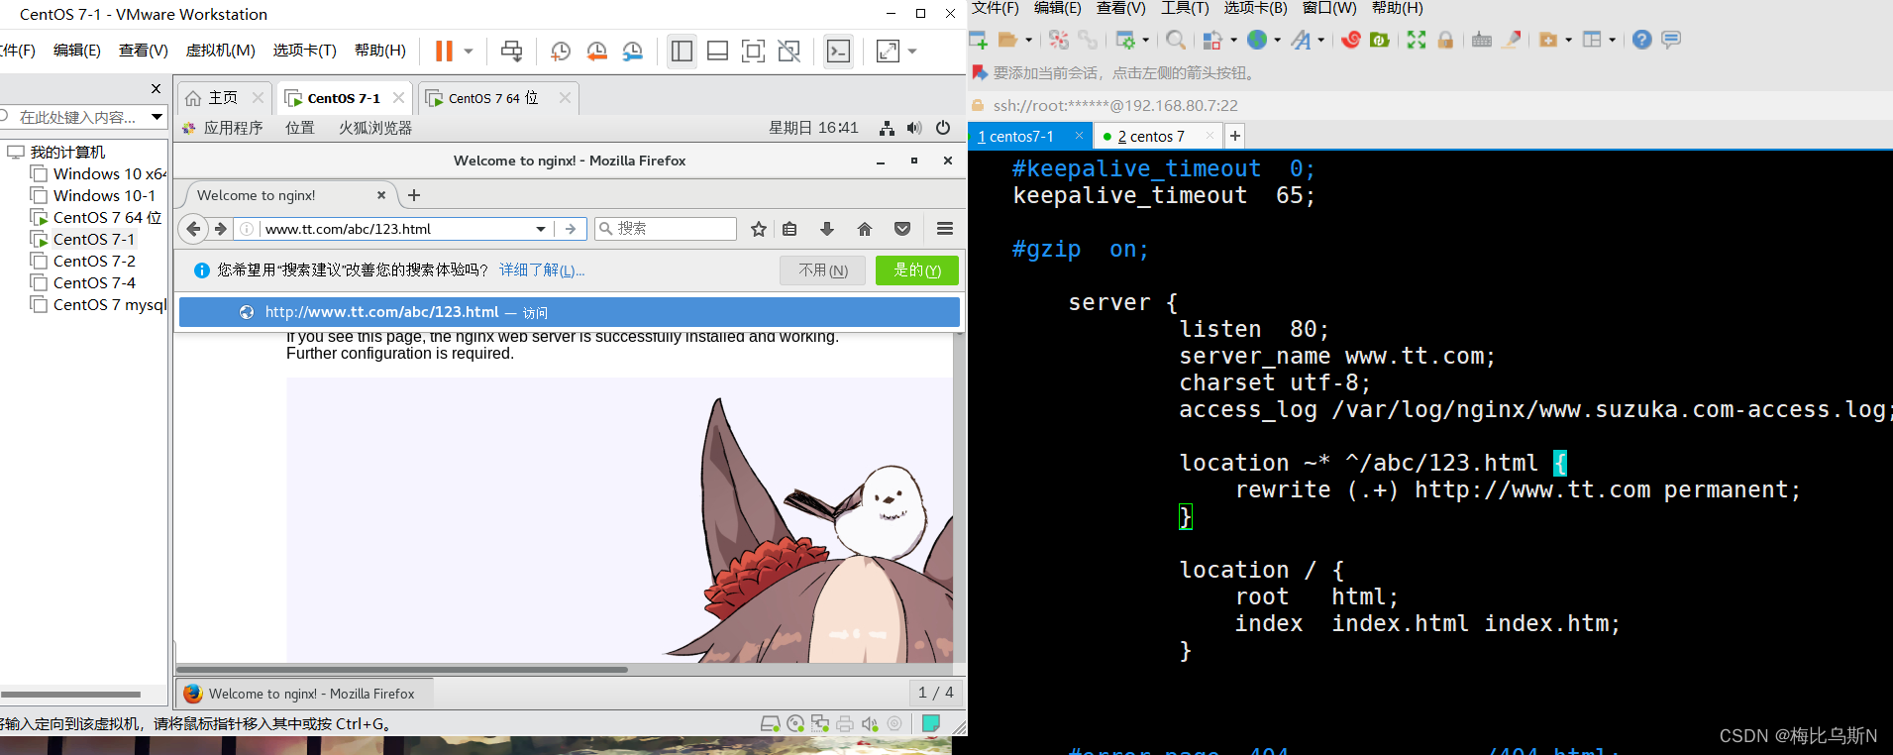
Task: Open the Xshell globe encoding dropdown arrow
Action: click(x=1278, y=40)
